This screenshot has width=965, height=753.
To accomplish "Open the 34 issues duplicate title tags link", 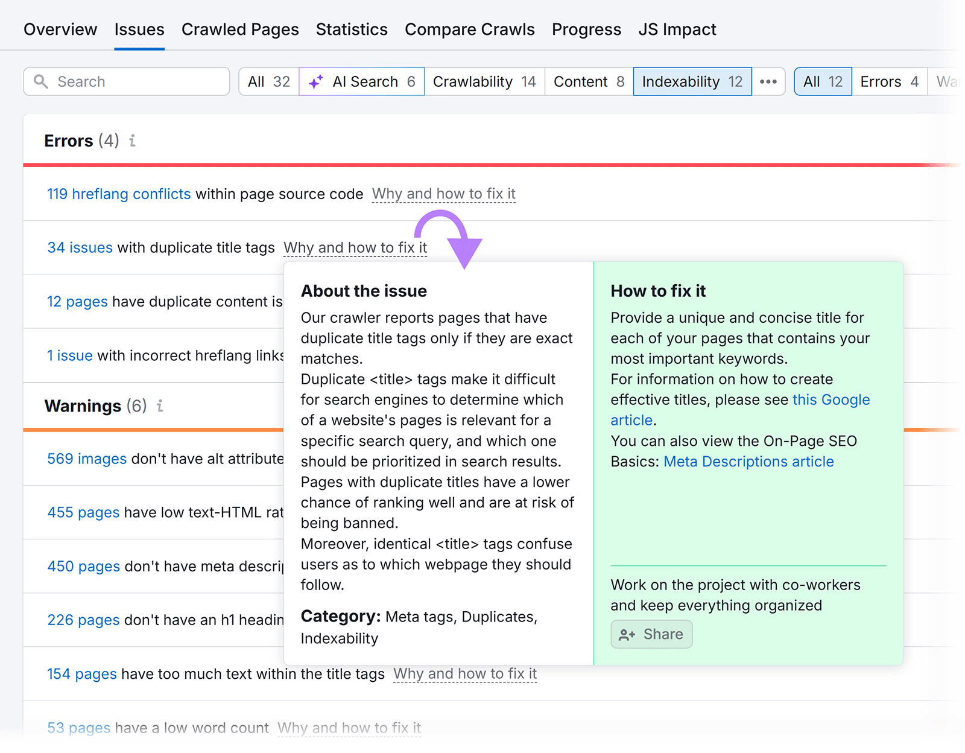I will 79,247.
